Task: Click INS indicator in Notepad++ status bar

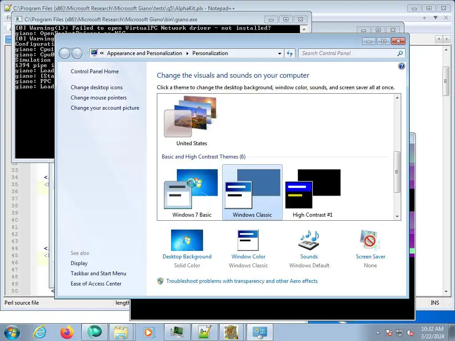Action: coord(435,303)
